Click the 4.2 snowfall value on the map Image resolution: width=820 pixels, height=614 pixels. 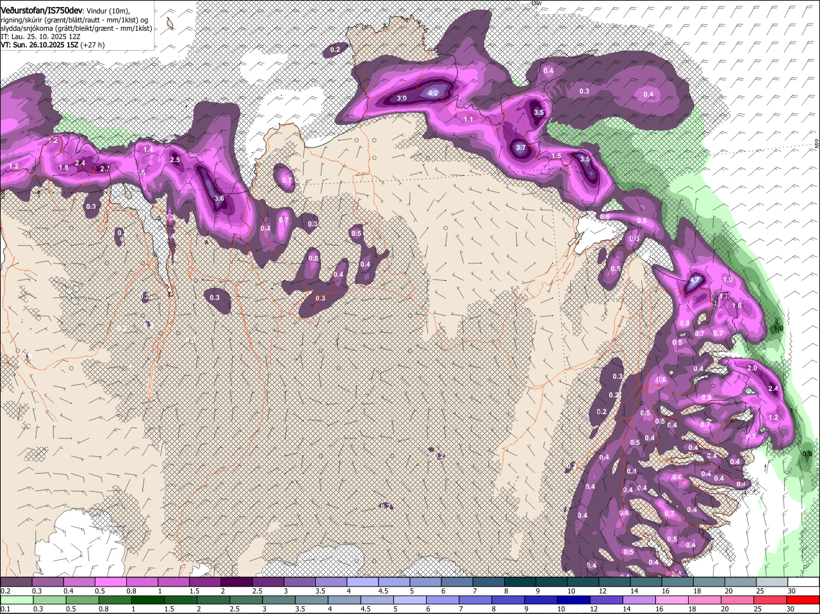tap(433, 93)
